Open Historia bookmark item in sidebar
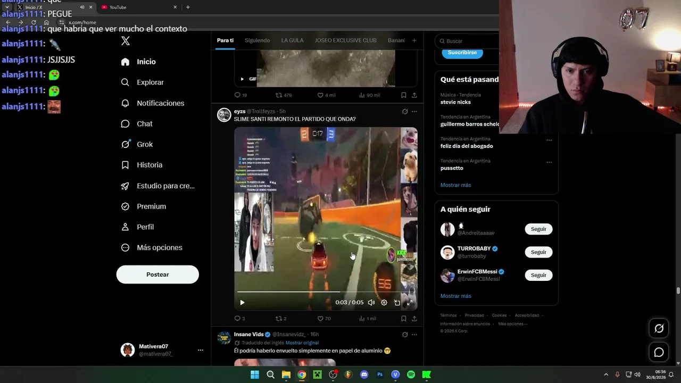 click(x=142, y=165)
